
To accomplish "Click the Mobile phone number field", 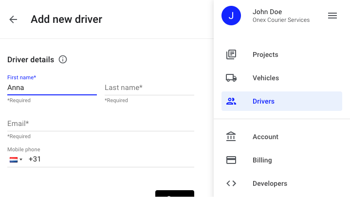I will point(111,159).
